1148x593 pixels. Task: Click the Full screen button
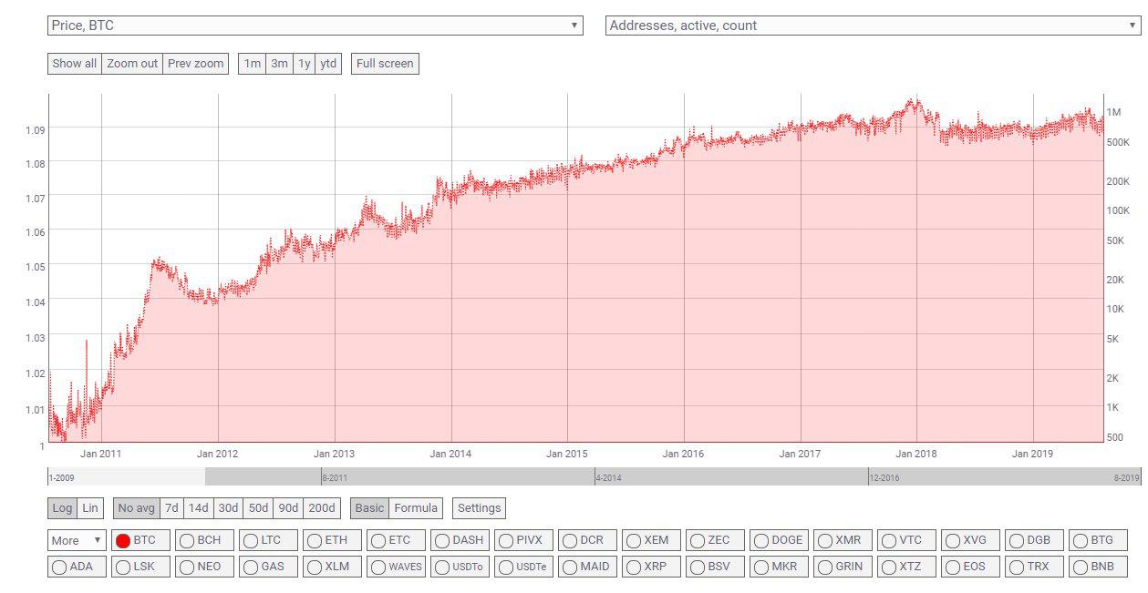click(385, 64)
